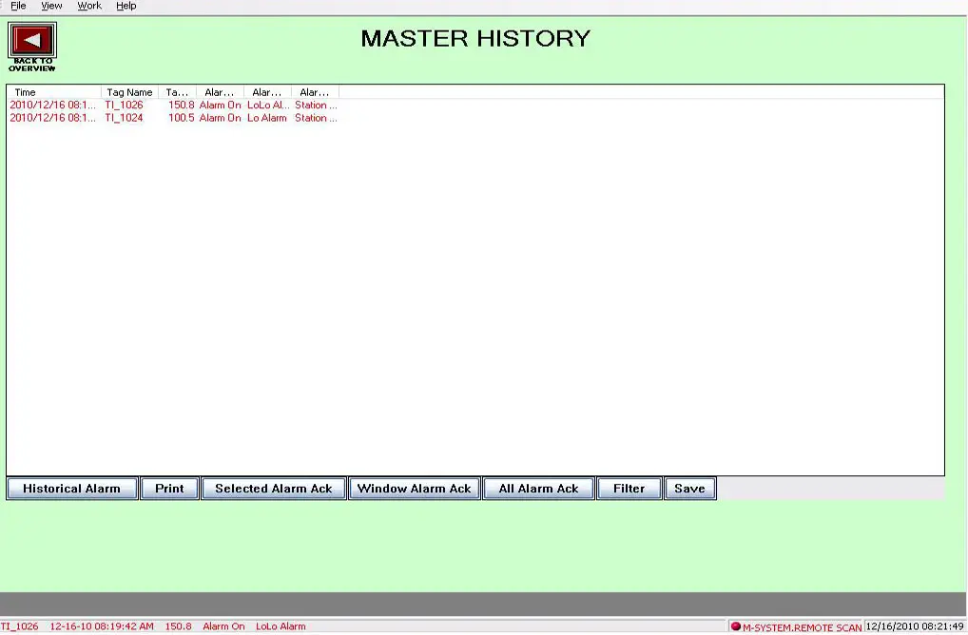Screen dimensions: 968x635
Task: Acknowledge alarms with Selected Alarm Ack
Action: (273, 489)
